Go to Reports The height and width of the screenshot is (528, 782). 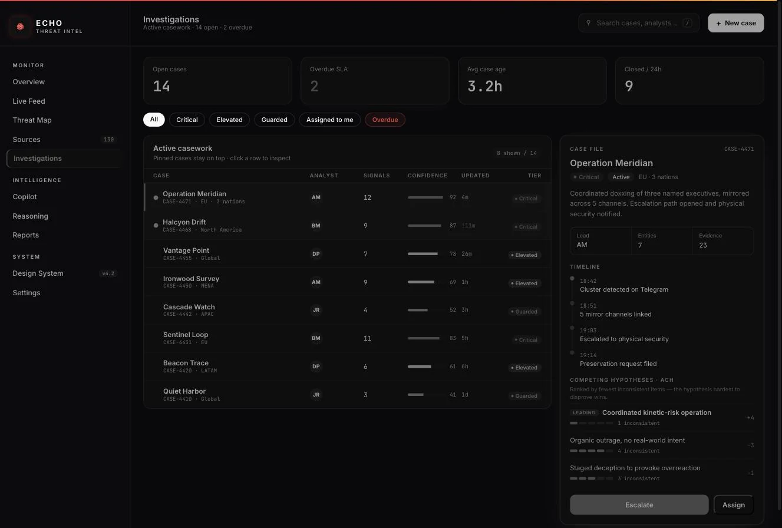[x=65, y=235]
